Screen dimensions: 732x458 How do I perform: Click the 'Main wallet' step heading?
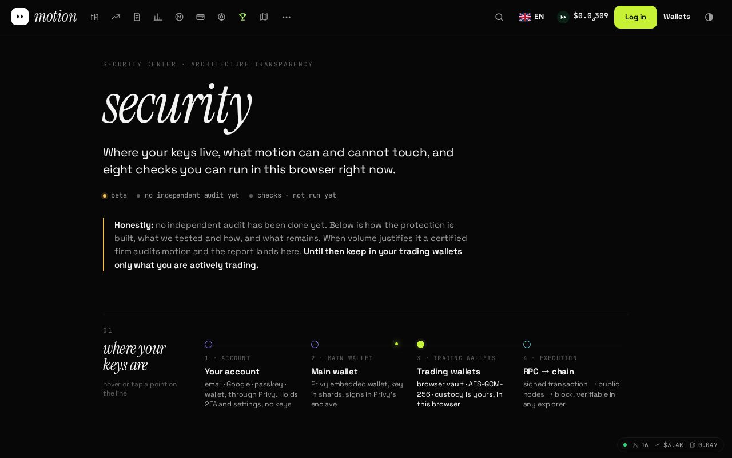[335, 372]
